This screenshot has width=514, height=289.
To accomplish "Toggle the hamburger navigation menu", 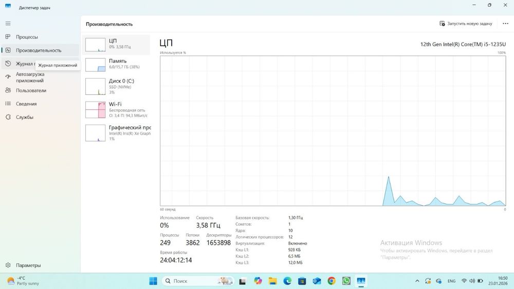I will tap(8, 24).
